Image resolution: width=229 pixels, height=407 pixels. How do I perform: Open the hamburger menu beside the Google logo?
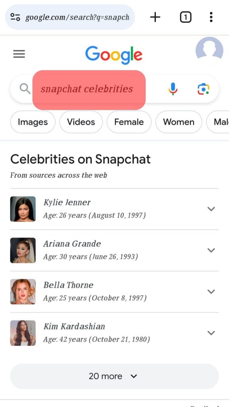pyautogui.click(x=19, y=54)
